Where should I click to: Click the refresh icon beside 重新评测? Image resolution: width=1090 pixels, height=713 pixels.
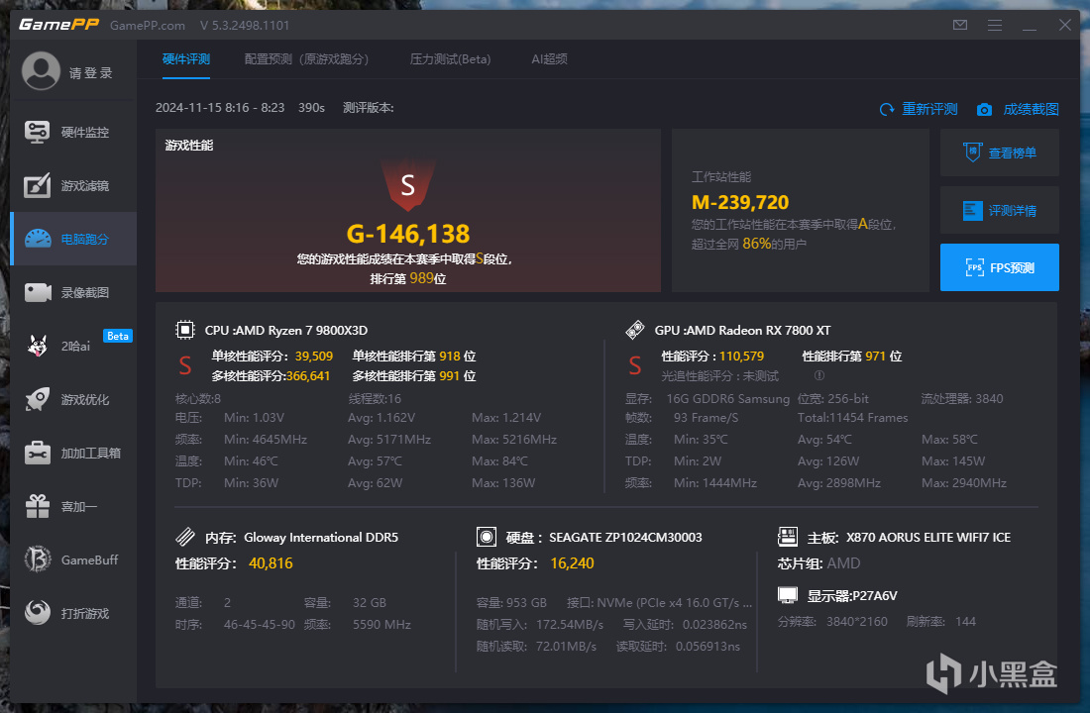pos(887,109)
